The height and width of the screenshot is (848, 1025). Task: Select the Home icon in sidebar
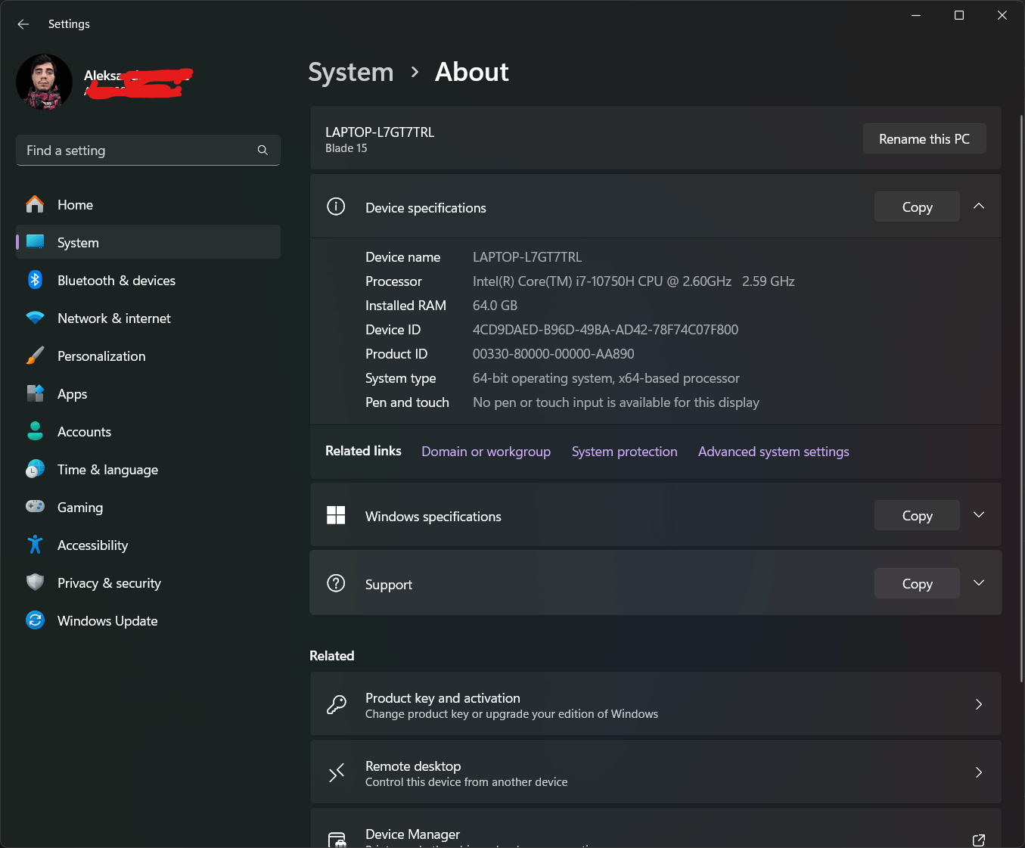tap(35, 205)
